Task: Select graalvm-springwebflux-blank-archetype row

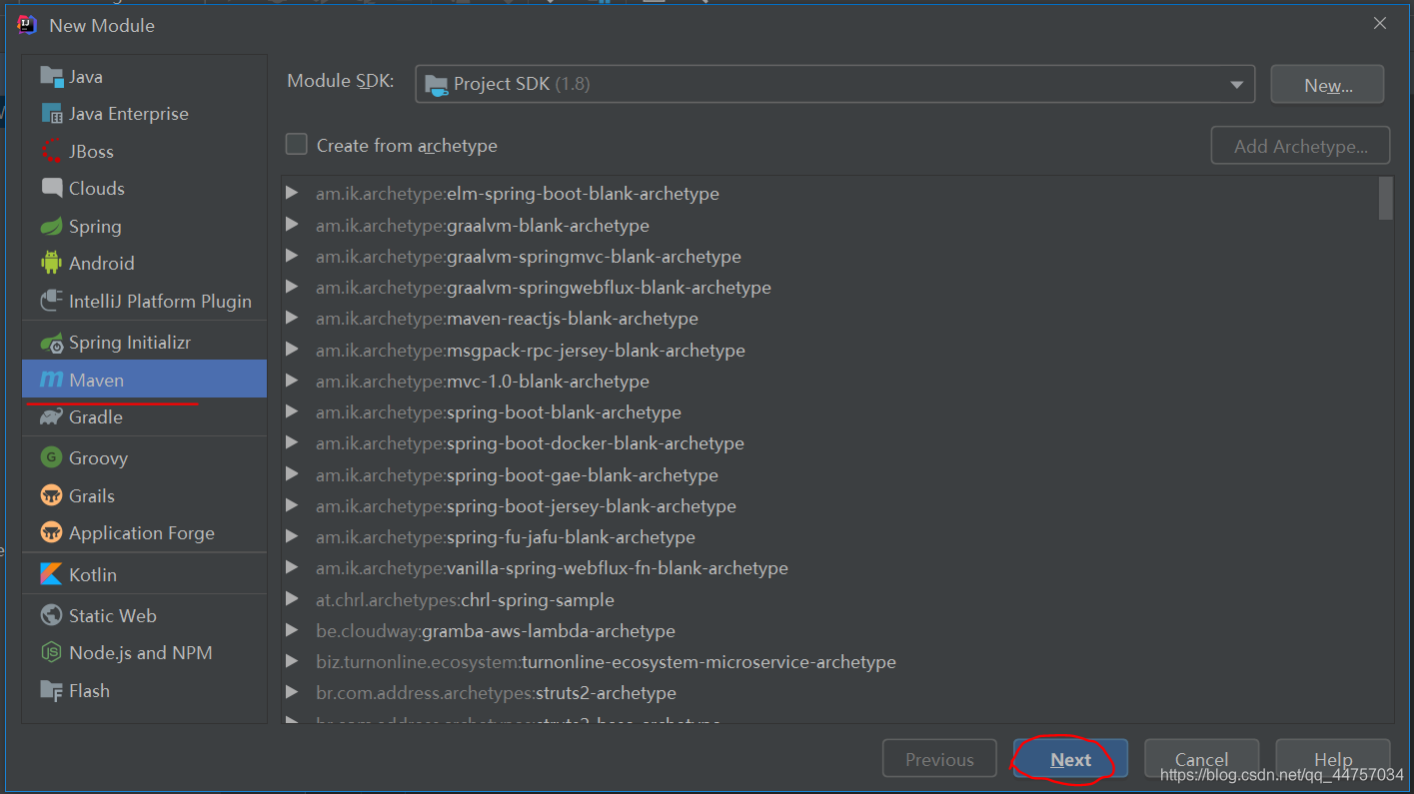Action: point(829,287)
